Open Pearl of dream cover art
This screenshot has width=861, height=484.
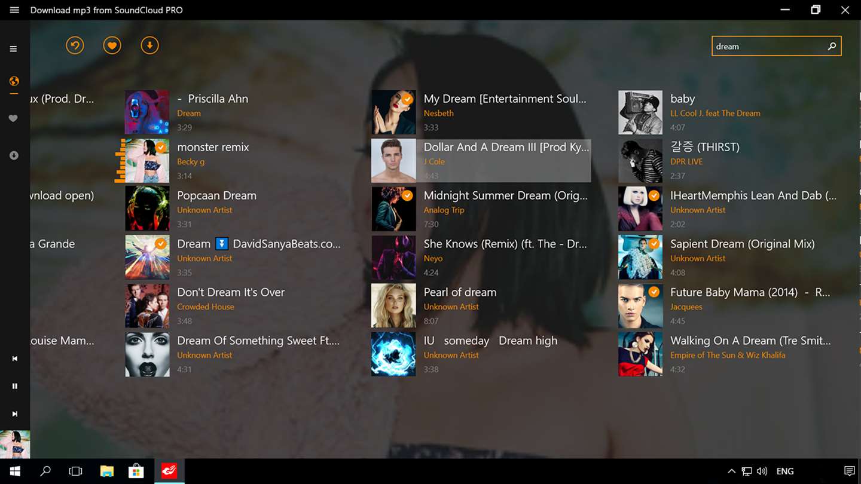click(393, 306)
